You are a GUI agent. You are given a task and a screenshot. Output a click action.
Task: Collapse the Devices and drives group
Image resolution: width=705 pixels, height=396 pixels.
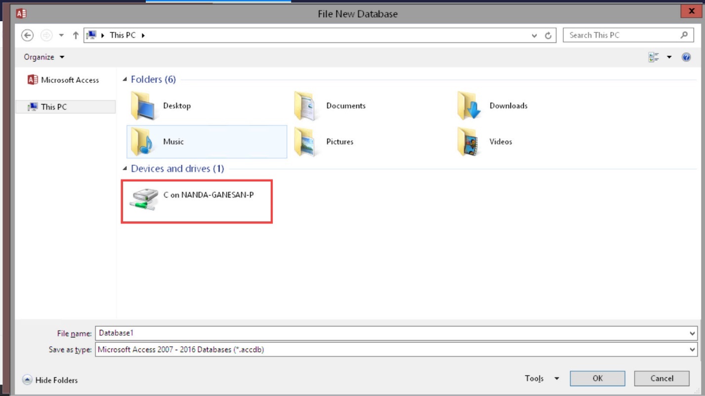[x=125, y=169]
